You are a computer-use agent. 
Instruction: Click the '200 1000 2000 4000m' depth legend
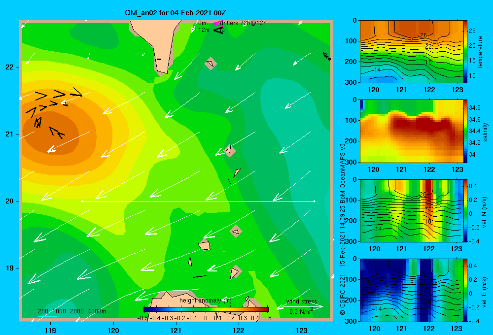[x=72, y=311]
